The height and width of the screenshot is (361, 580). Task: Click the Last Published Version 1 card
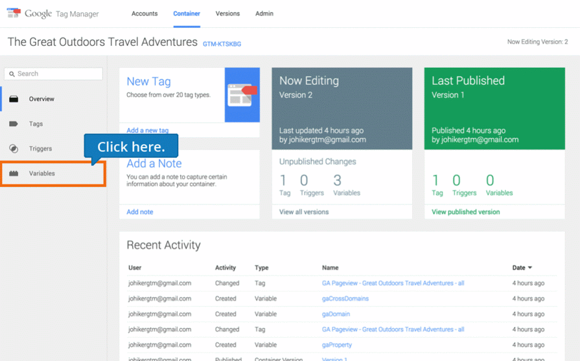(494, 109)
